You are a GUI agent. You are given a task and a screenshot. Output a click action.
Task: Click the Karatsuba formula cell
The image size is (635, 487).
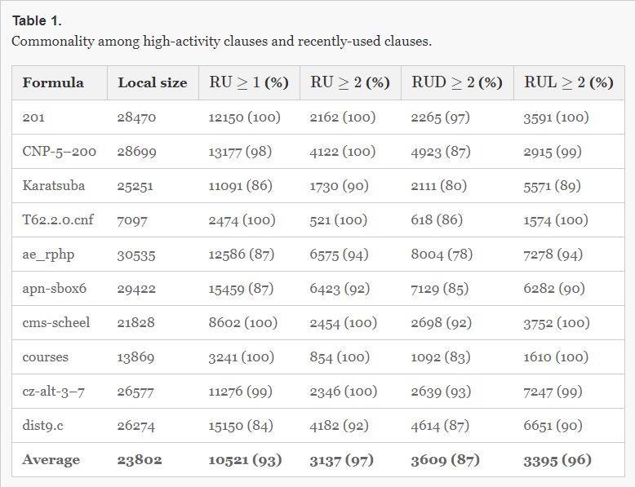tap(53, 185)
